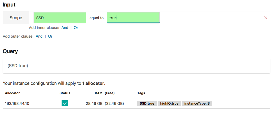Click the SSD field input
Screen dimensions: 273x113
pyautogui.click(x=60, y=18)
